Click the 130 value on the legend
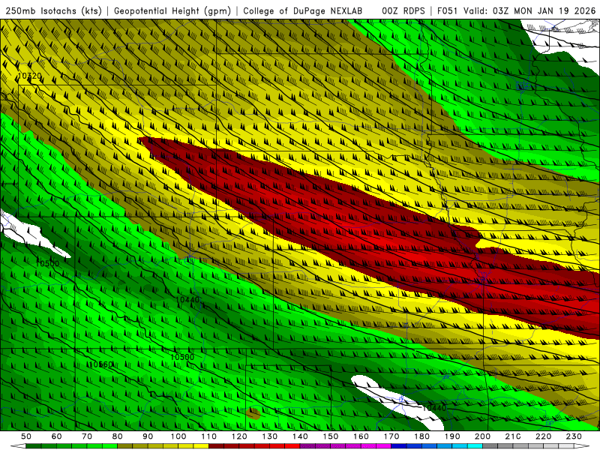The height and width of the screenshot is (450, 600). point(270,436)
